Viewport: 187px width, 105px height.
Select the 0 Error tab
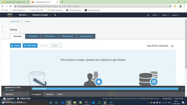[60, 94]
